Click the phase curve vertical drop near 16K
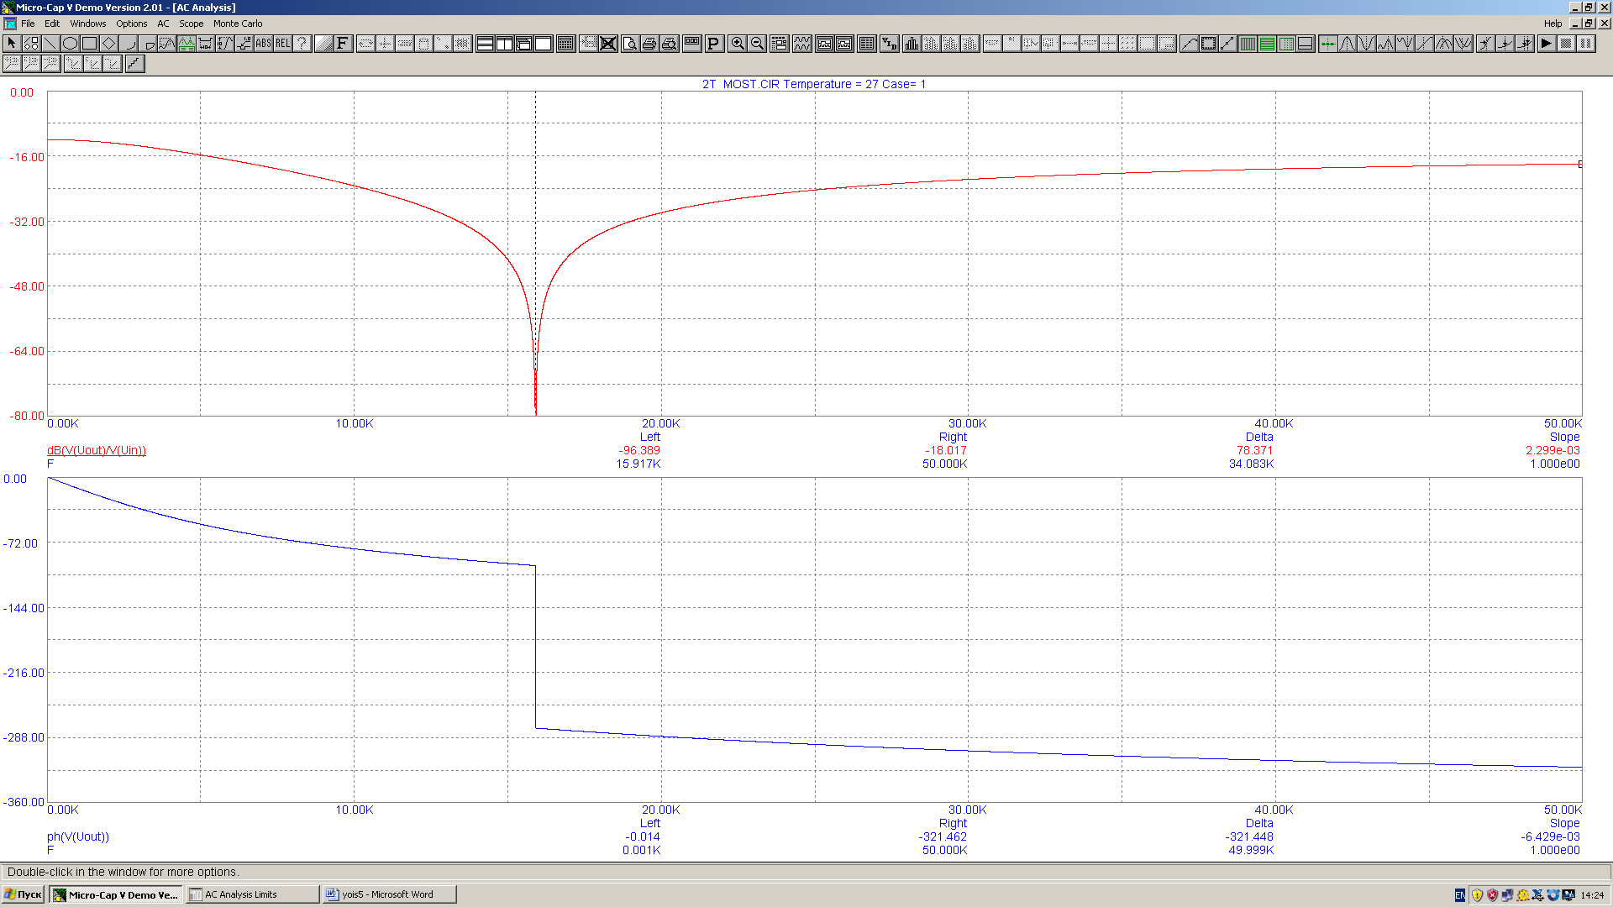 pos(536,647)
